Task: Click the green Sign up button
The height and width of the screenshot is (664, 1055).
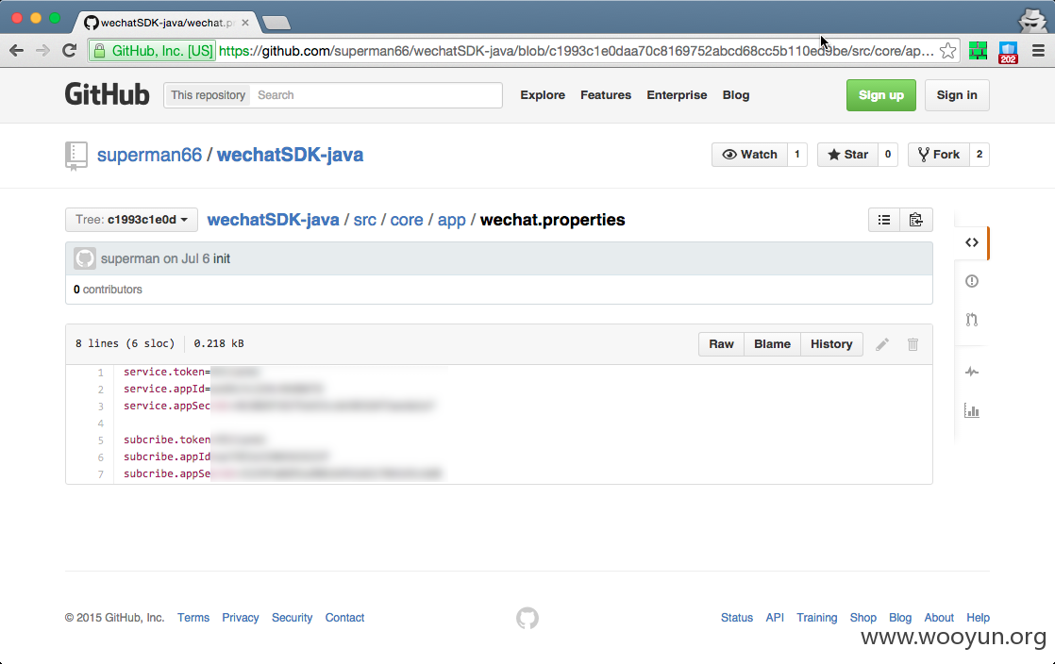Action: pos(880,95)
